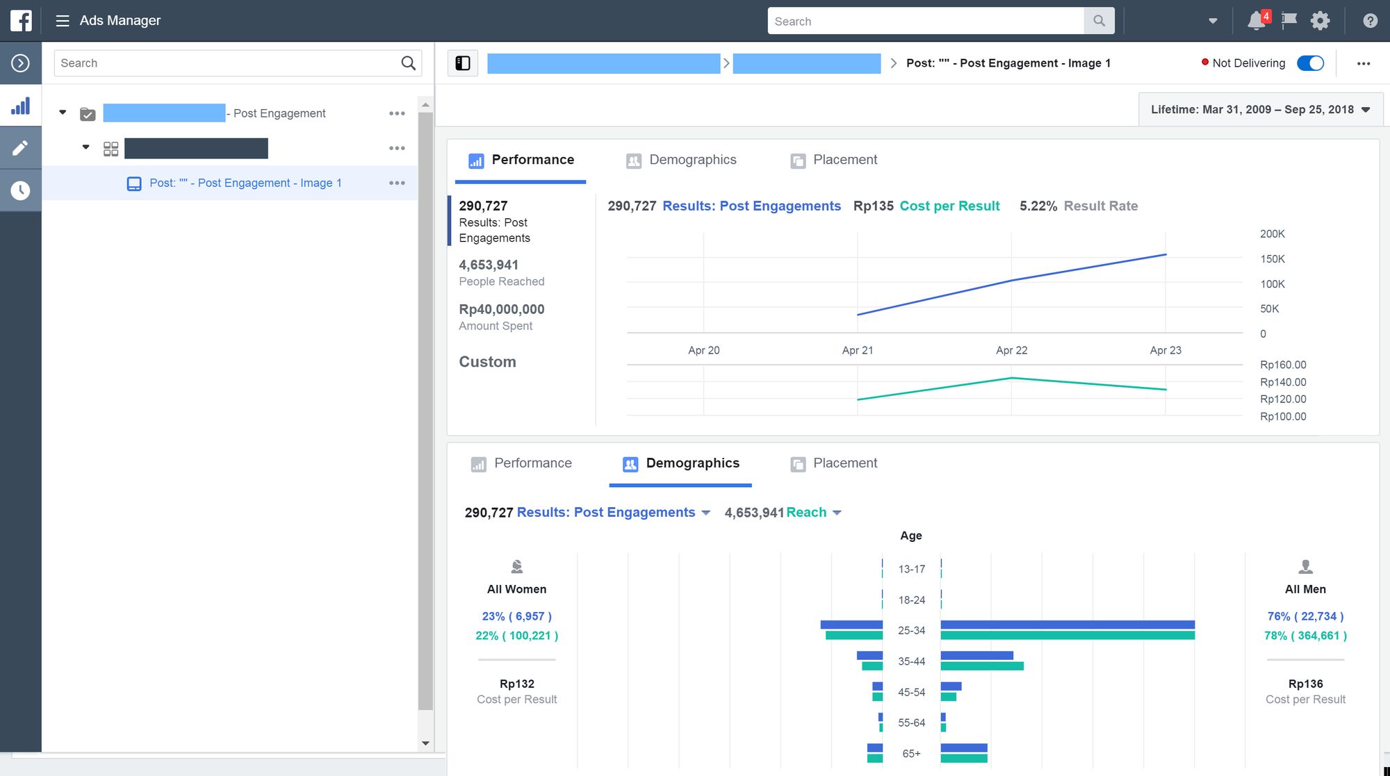This screenshot has width=1390, height=776.
Task: Open the top-right more options ellipsis
Action: point(1364,63)
